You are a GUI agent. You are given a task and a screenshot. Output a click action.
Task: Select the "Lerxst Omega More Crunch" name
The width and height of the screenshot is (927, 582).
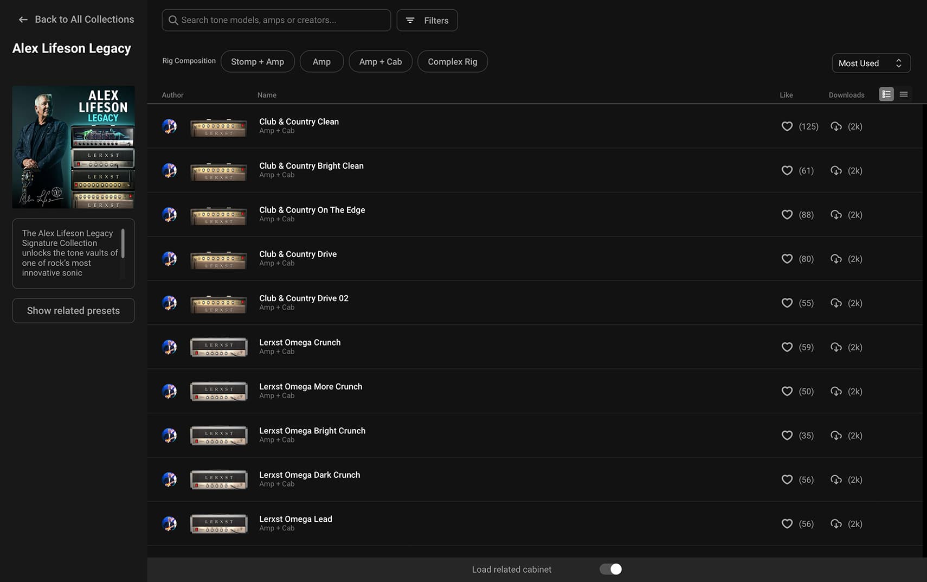point(311,387)
